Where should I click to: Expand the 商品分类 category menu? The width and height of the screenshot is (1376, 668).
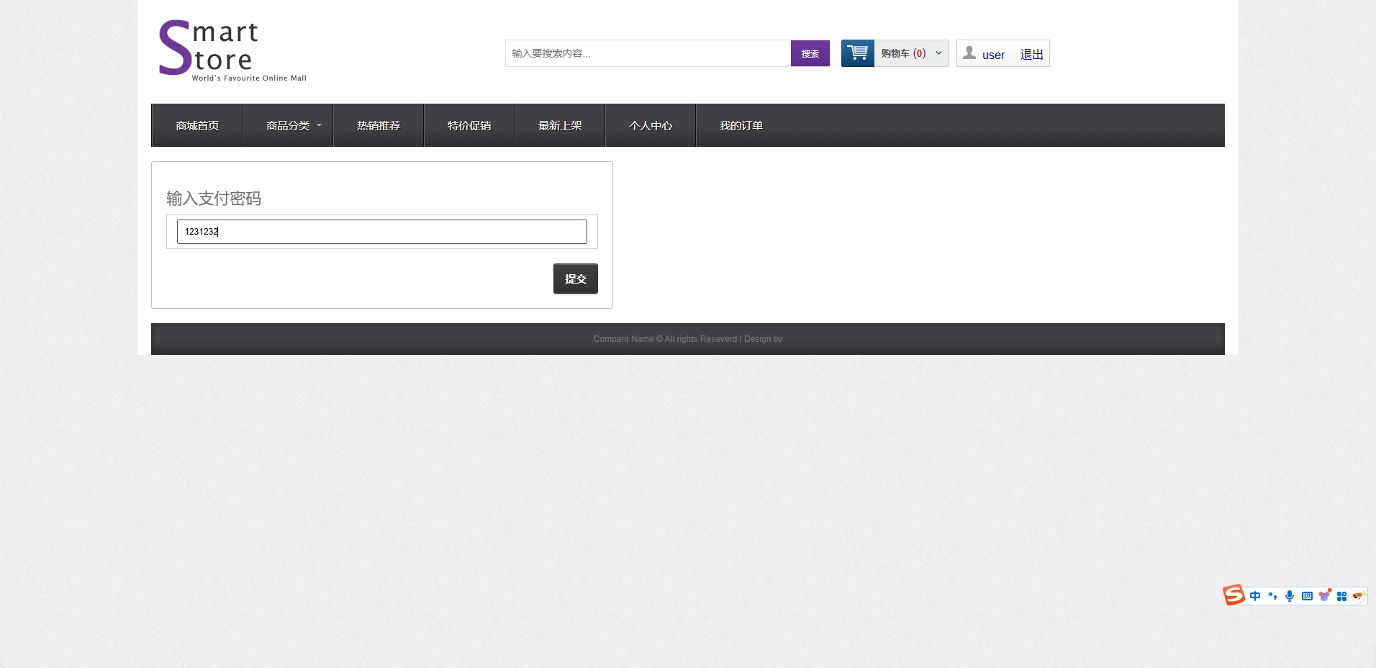tap(288, 125)
